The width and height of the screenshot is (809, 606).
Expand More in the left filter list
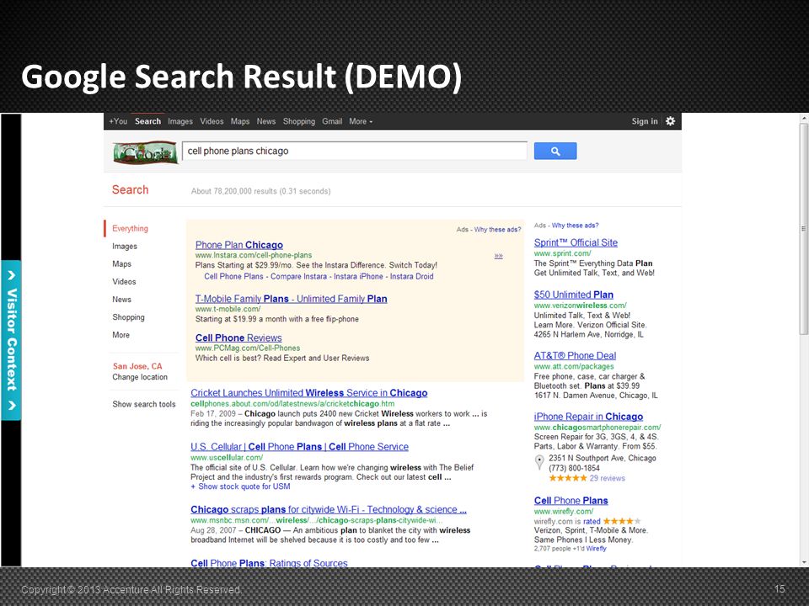pyautogui.click(x=121, y=335)
